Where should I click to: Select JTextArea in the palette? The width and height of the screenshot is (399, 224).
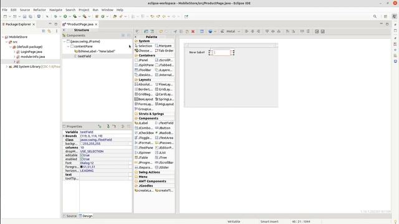coord(165,138)
